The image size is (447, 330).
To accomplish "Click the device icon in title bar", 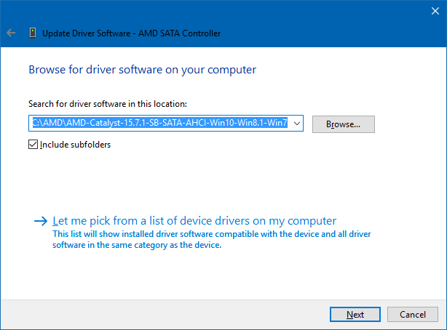I will tap(33, 33).
